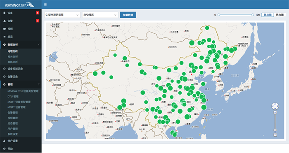The width and height of the screenshot is (289, 153).
Task: Open DTU 管理 menu item
Action: 13,96
